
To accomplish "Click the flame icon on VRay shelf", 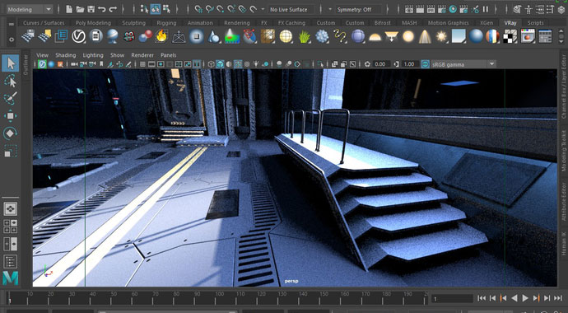I will coord(161,36).
